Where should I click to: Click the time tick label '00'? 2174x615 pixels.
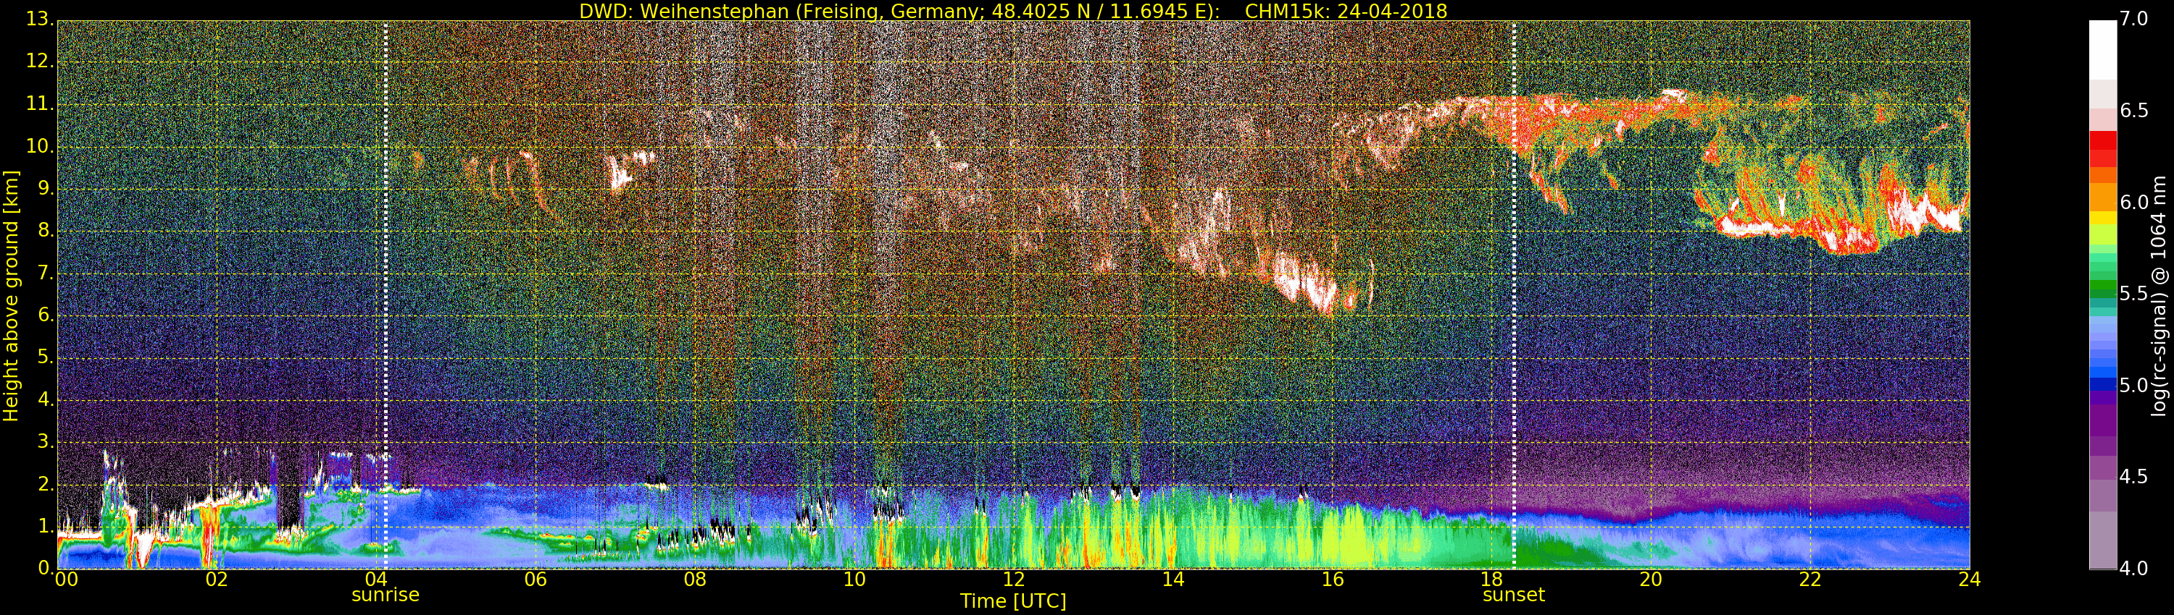point(65,580)
